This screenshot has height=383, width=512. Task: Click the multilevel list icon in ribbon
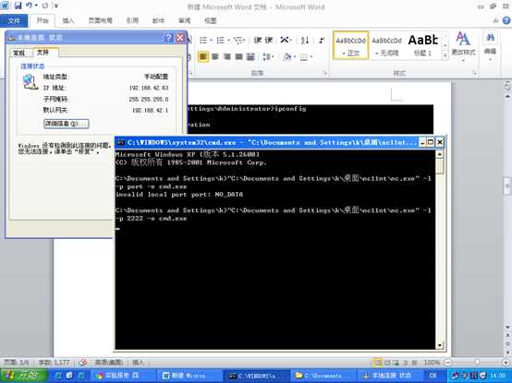click(238, 41)
